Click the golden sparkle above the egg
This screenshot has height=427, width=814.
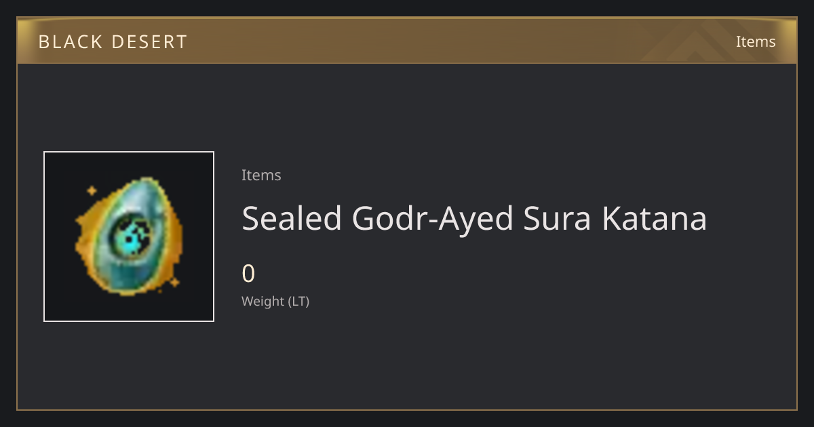(92, 191)
